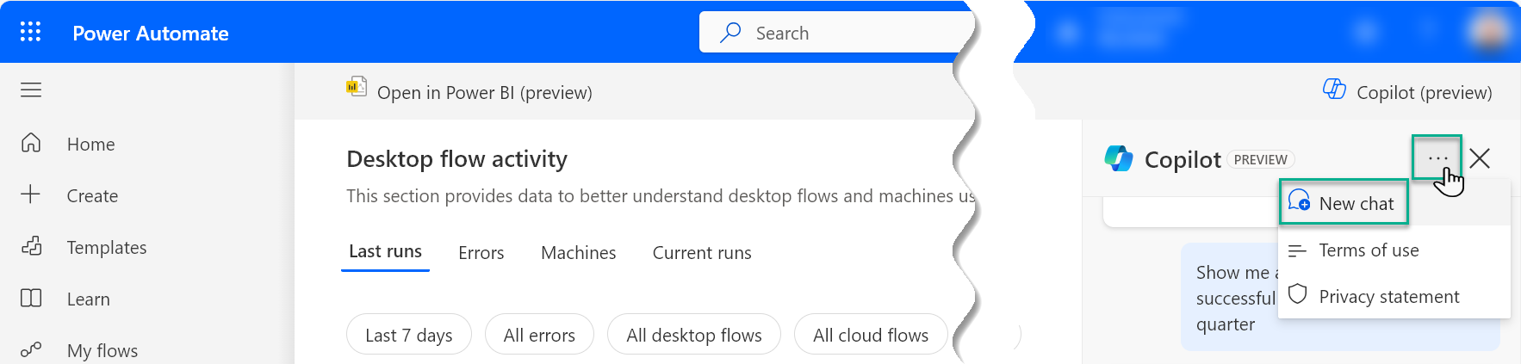The height and width of the screenshot is (364, 1521).
Task: Open the Copilot more options ellipsis
Action: pos(1437,158)
